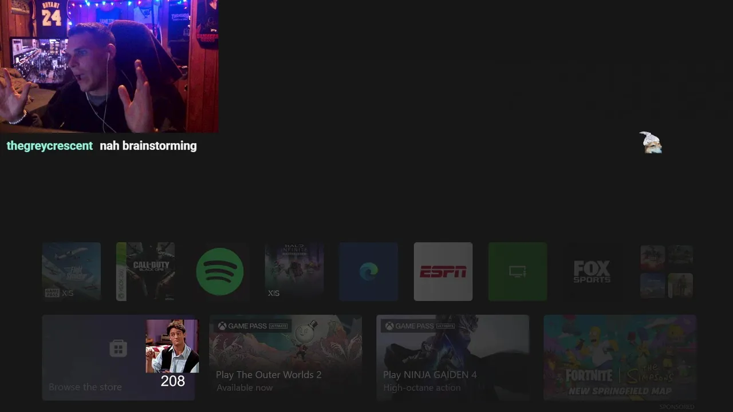Viewport: 733px width, 412px height.
Task: Click the 'Available now' subtitle text
Action: tap(245, 387)
